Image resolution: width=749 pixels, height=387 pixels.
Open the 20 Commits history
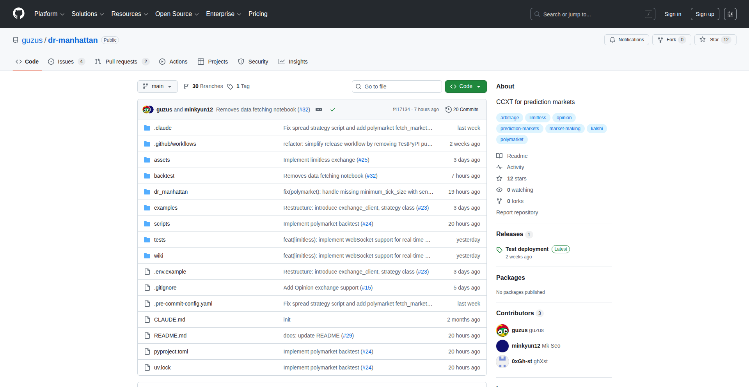click(x=462, y=110)
